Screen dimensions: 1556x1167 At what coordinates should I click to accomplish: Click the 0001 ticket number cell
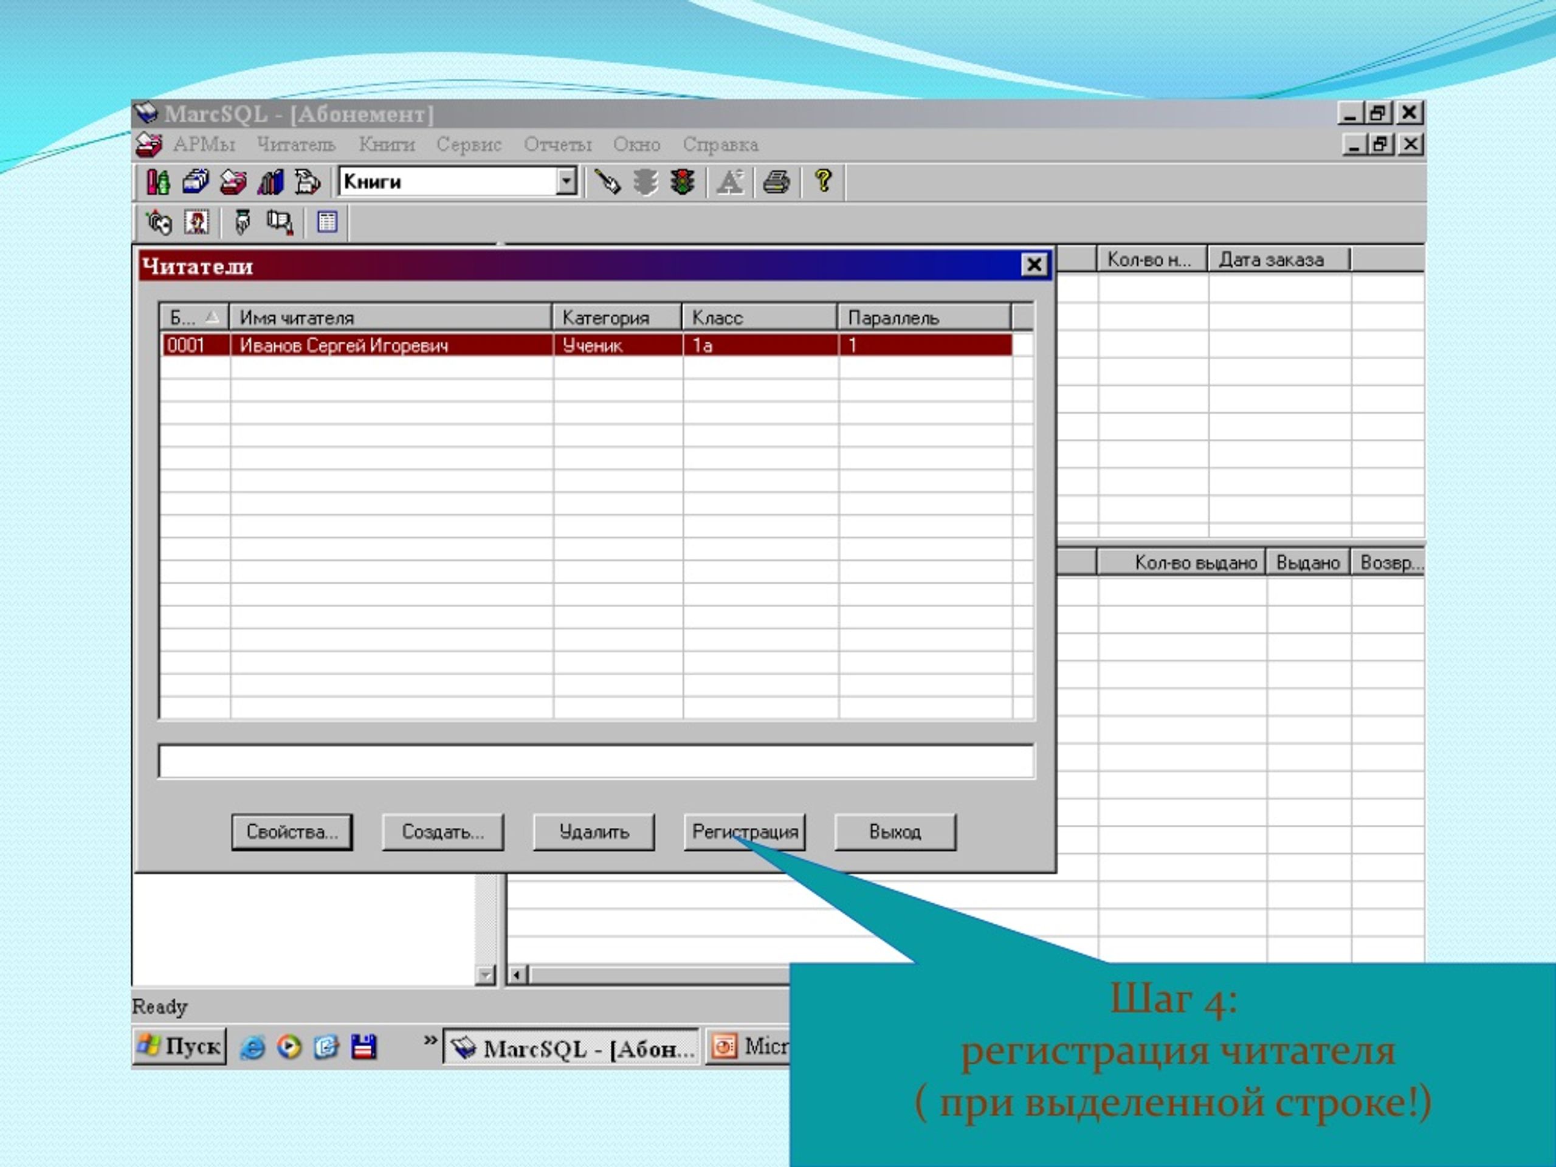click(x=196, y=345)
